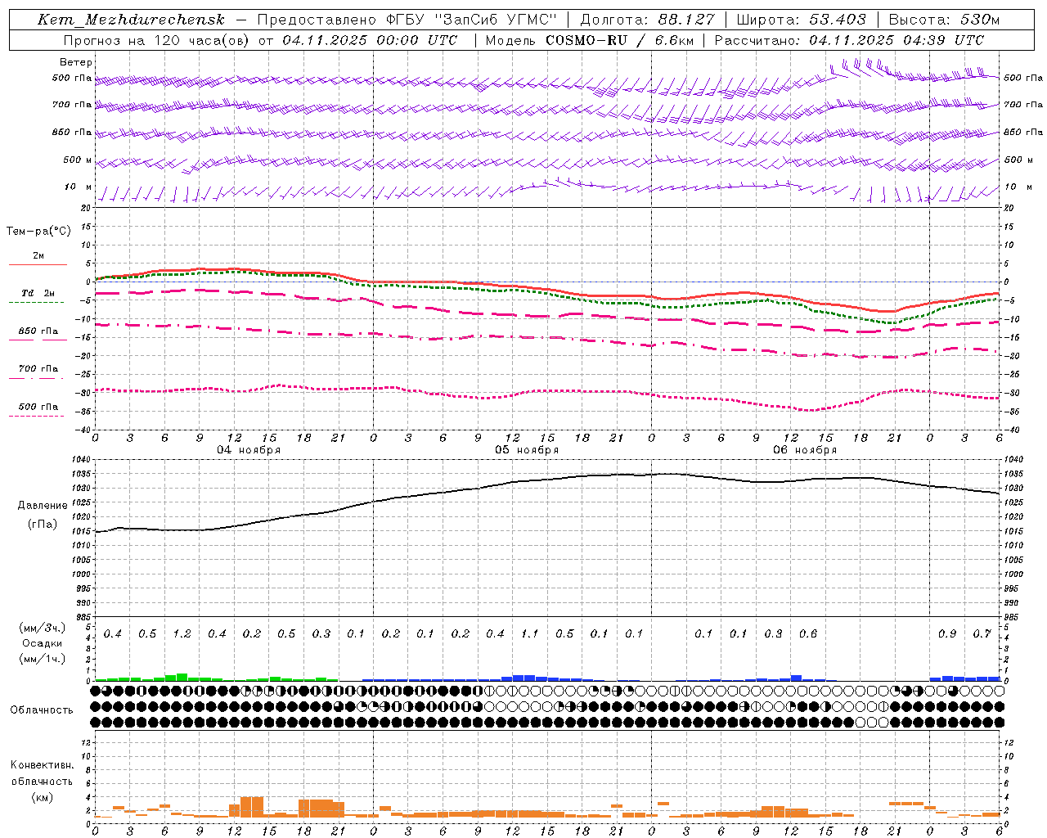Screen dimensions: 1047x838
Task: Click the 0.6 precipitation value
Action: coord(808,634)
